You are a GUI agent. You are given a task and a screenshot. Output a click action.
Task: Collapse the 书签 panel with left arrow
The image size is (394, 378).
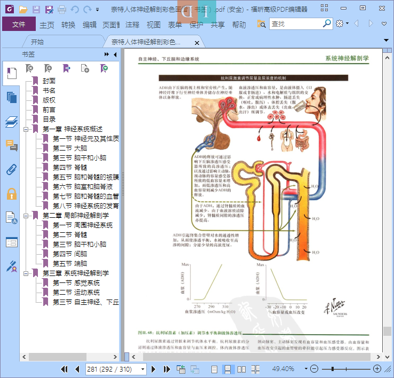coord(115,54)
